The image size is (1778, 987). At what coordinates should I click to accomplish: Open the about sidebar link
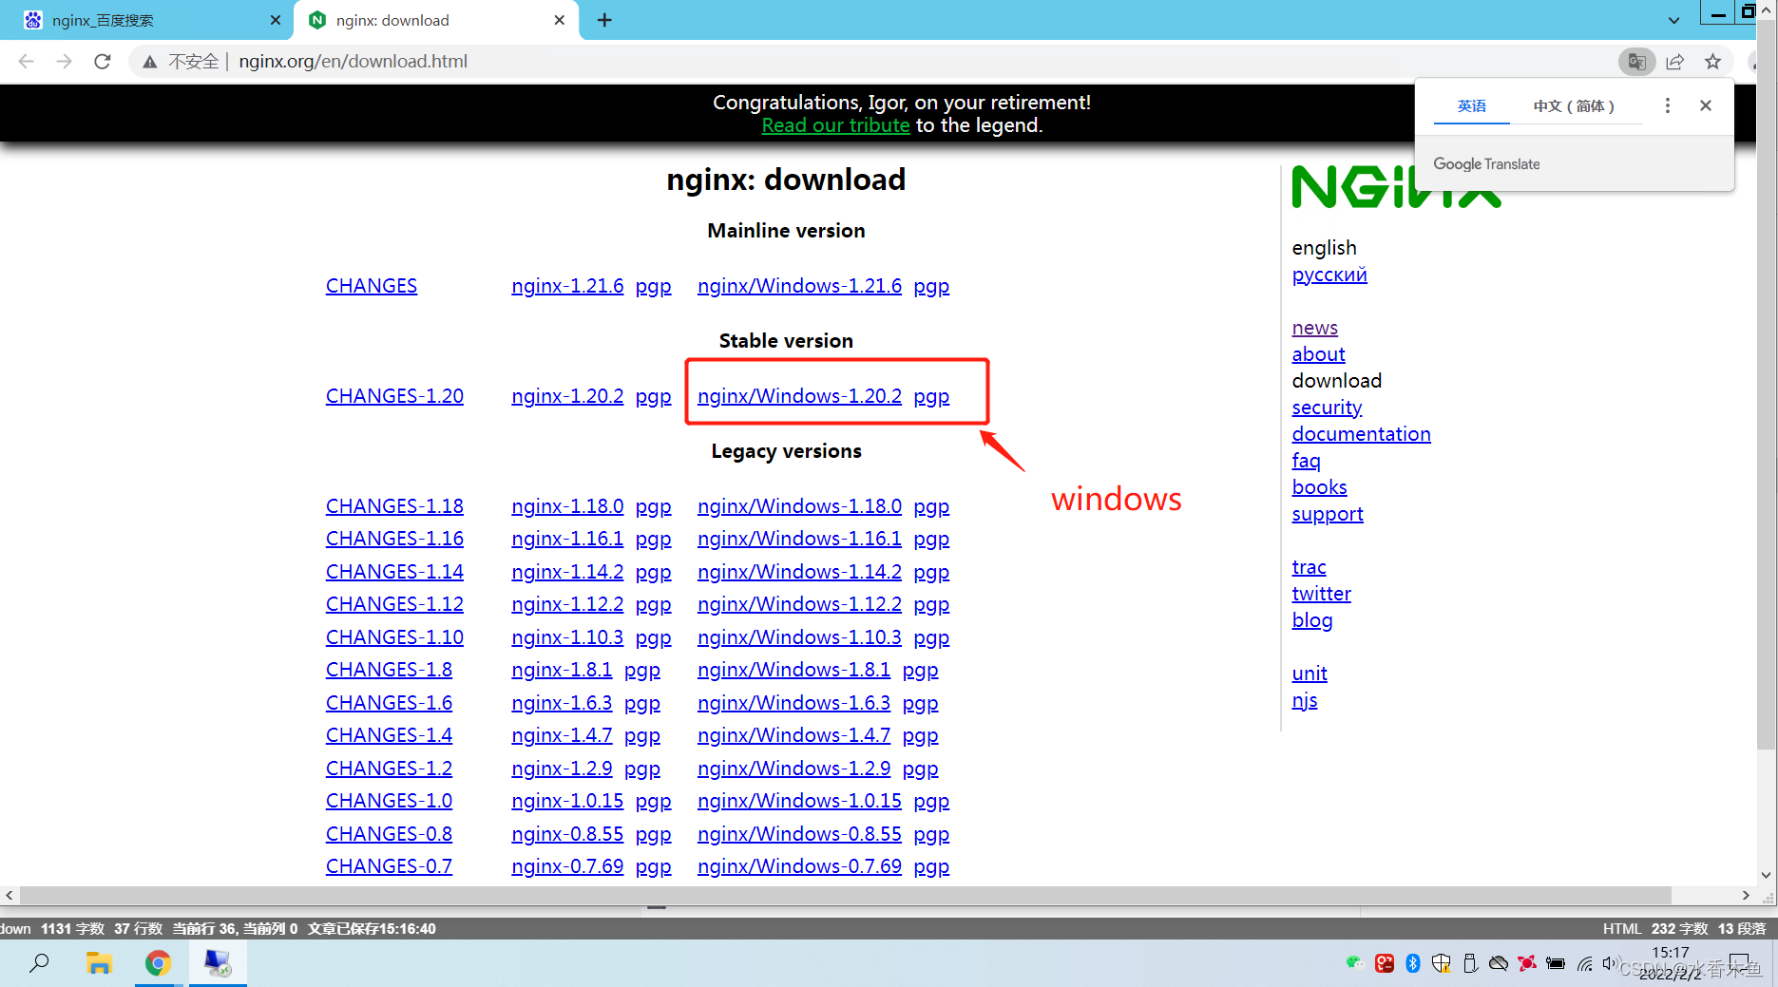tap(1318, 354)
